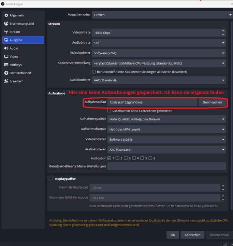Viewport: 233px width, 246px height.
Task: Expand the Aufnahmeformat dropdown
Action: pos(166,129)
